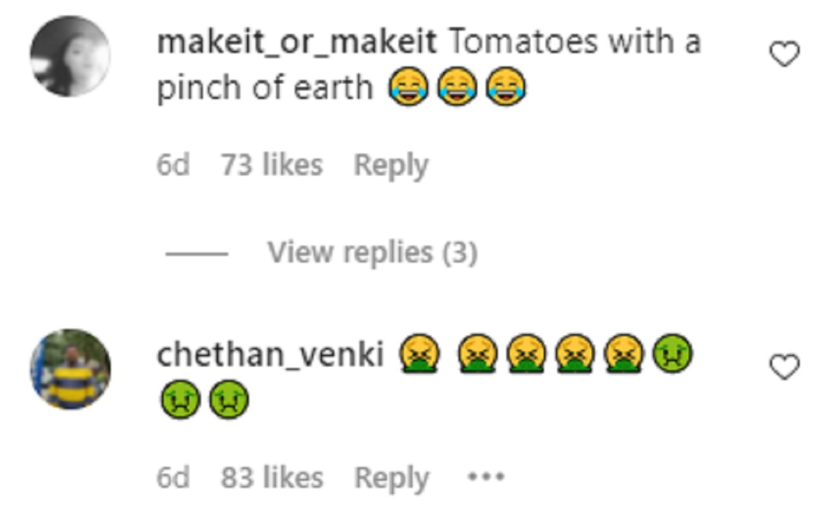The image size is (825, 520).
Task: Show who liked via 83 likes
Action: pos(272,477)
